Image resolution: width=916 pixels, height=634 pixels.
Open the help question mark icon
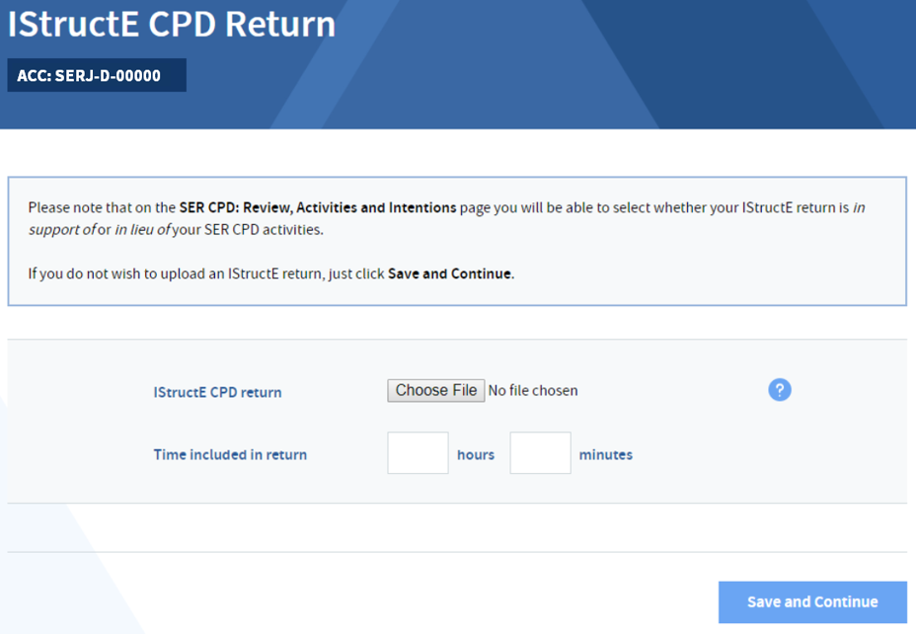[x=780, y=390]
